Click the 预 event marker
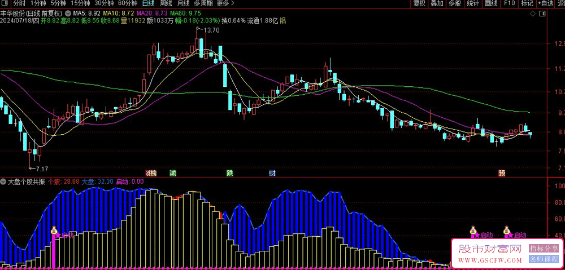Image resolution: width=565 pixels, height=270 pixels. (502, 173)
